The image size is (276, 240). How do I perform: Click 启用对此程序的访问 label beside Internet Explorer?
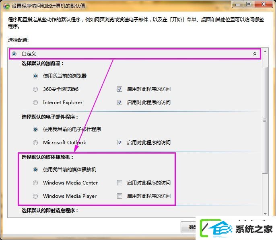tap(149, 103)
